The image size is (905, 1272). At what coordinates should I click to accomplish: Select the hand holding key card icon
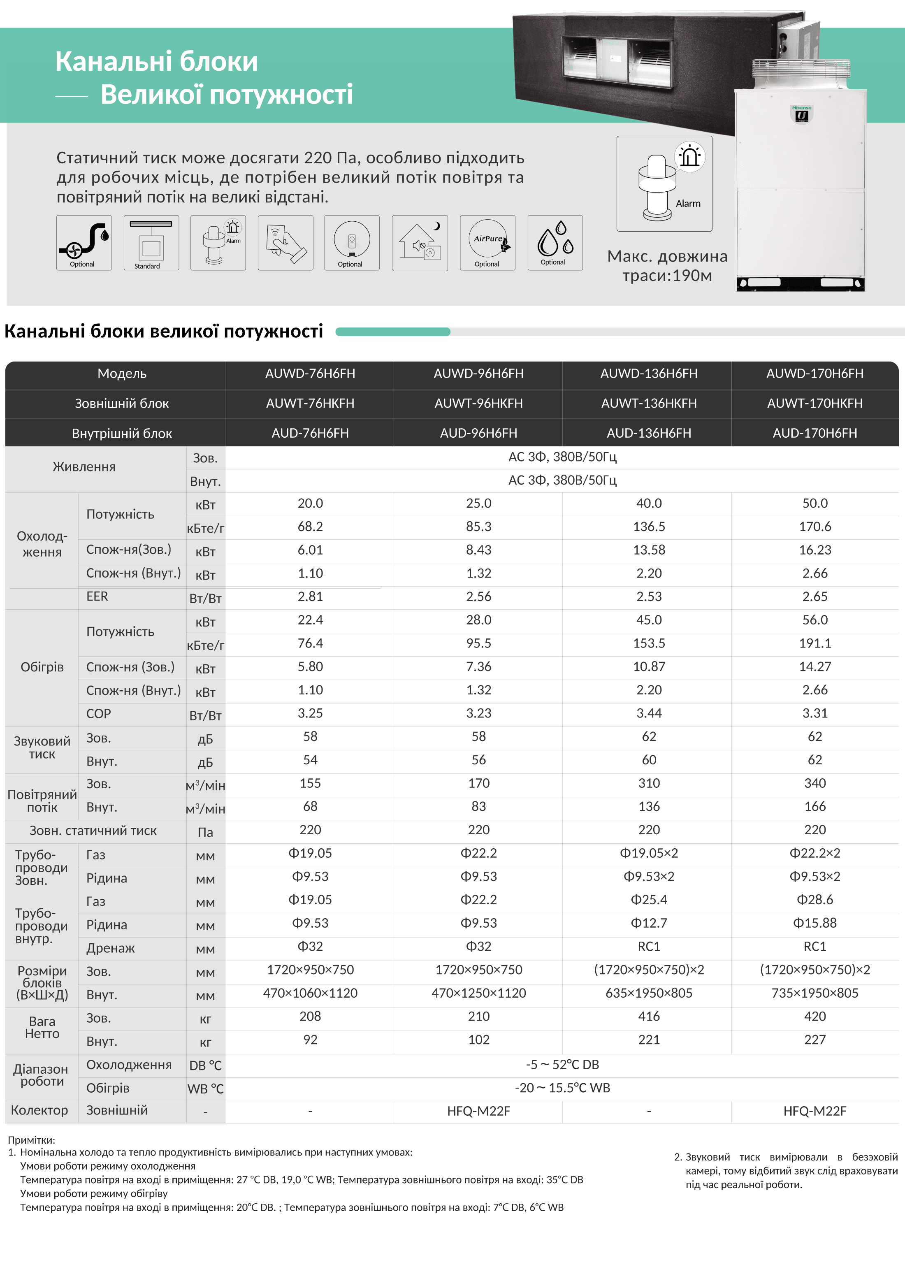(285, 243)
